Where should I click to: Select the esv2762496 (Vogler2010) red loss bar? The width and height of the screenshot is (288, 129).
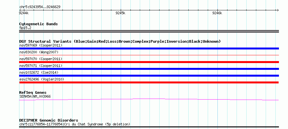149,82
